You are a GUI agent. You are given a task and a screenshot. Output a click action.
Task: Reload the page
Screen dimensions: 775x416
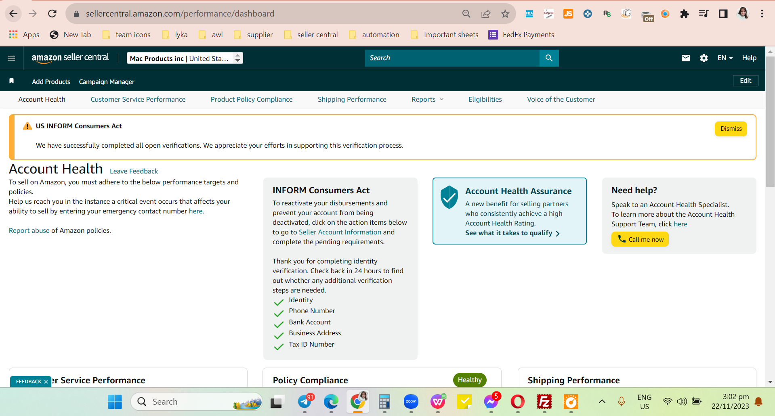point(52,14)
